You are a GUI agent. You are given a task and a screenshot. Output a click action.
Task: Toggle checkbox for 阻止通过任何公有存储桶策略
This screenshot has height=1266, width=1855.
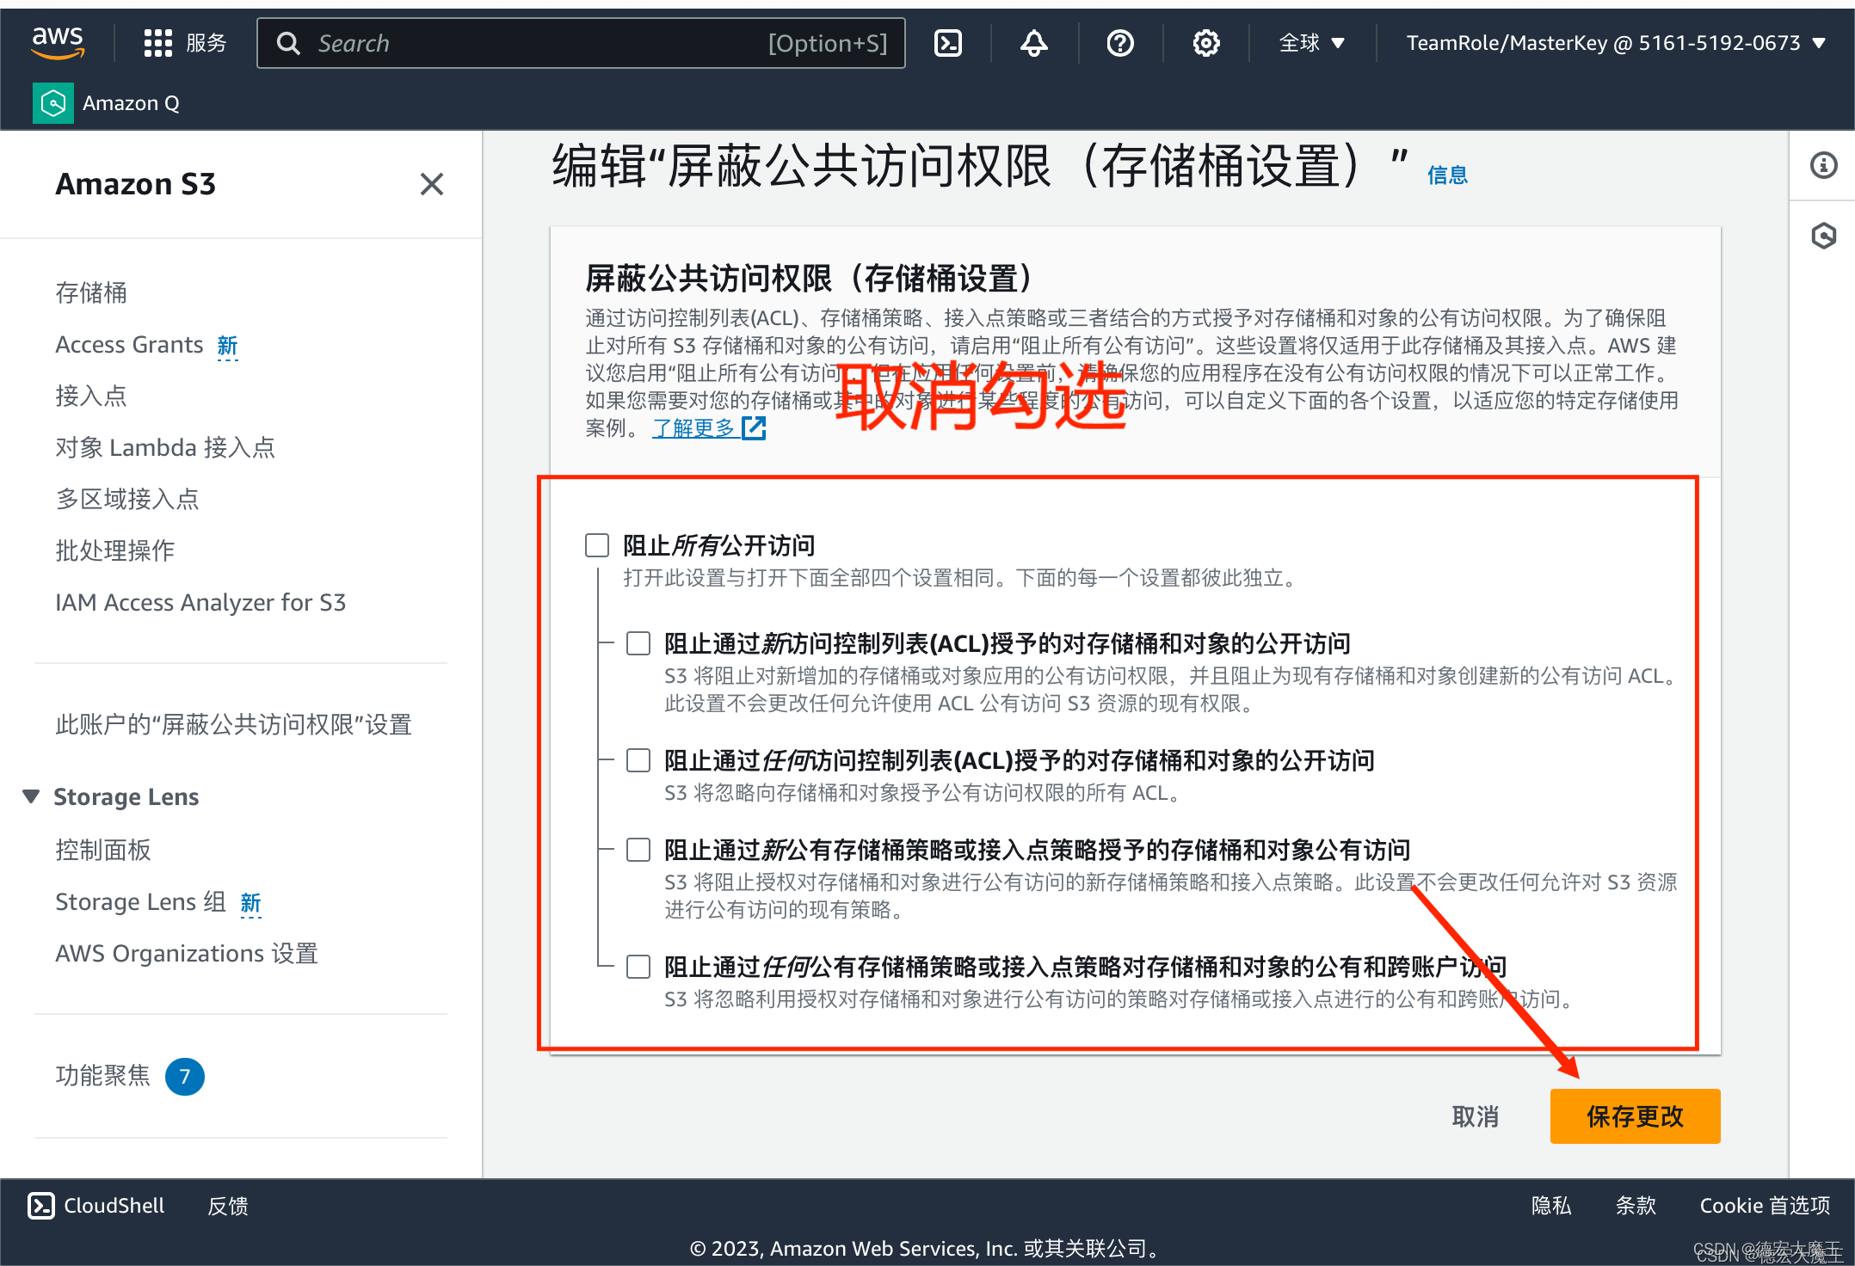click(638, 967)
